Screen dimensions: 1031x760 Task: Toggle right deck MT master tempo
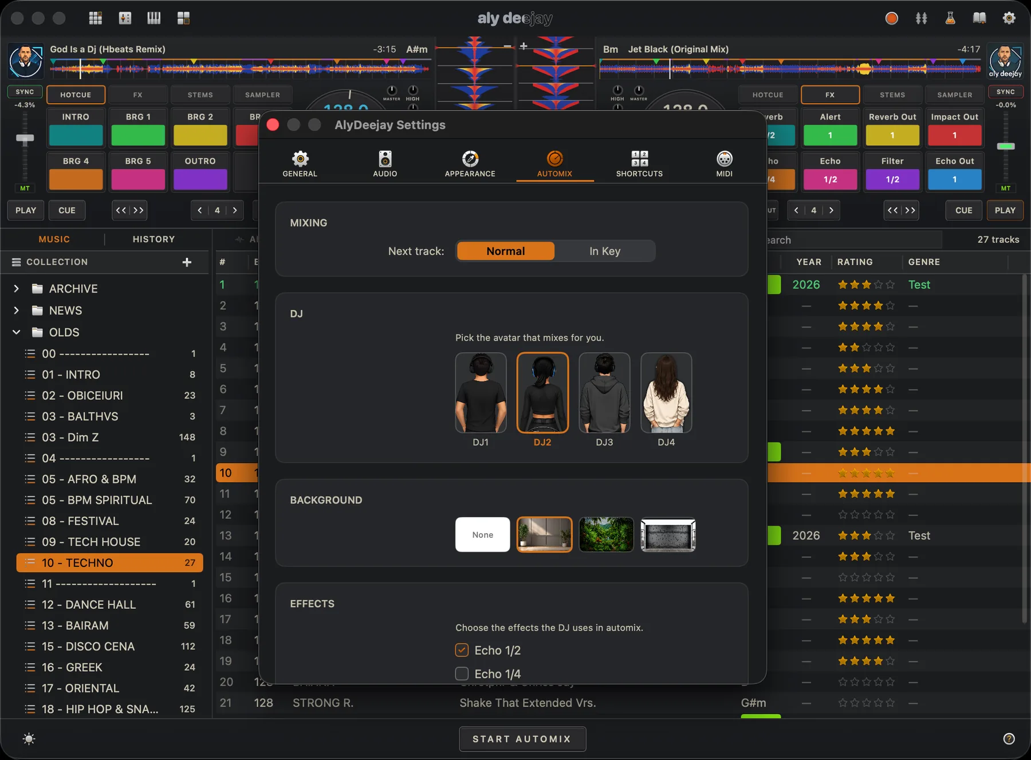1006,188
